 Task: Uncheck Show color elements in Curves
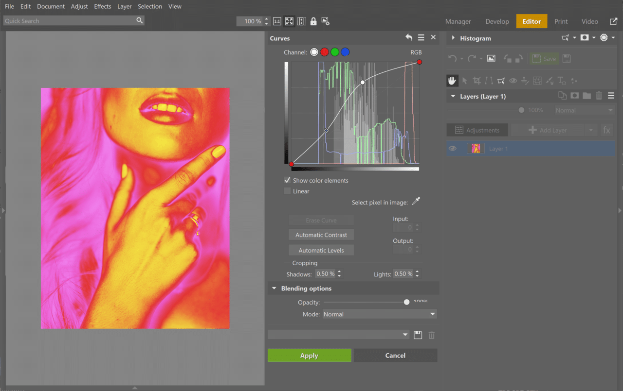pos(287,180)
